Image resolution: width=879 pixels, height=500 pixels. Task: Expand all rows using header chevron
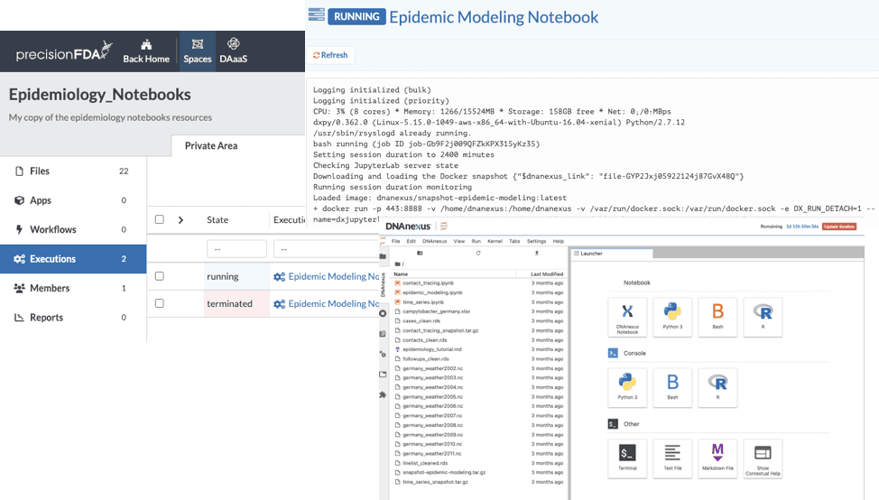tap(180, 219)
